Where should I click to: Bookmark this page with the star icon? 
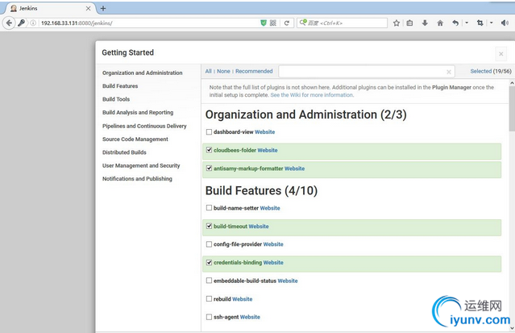pos(397,23)
